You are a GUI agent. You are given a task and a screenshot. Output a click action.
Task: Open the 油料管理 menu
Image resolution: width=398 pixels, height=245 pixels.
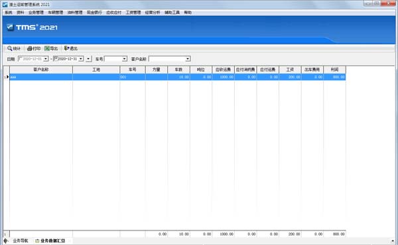(75, 13)
